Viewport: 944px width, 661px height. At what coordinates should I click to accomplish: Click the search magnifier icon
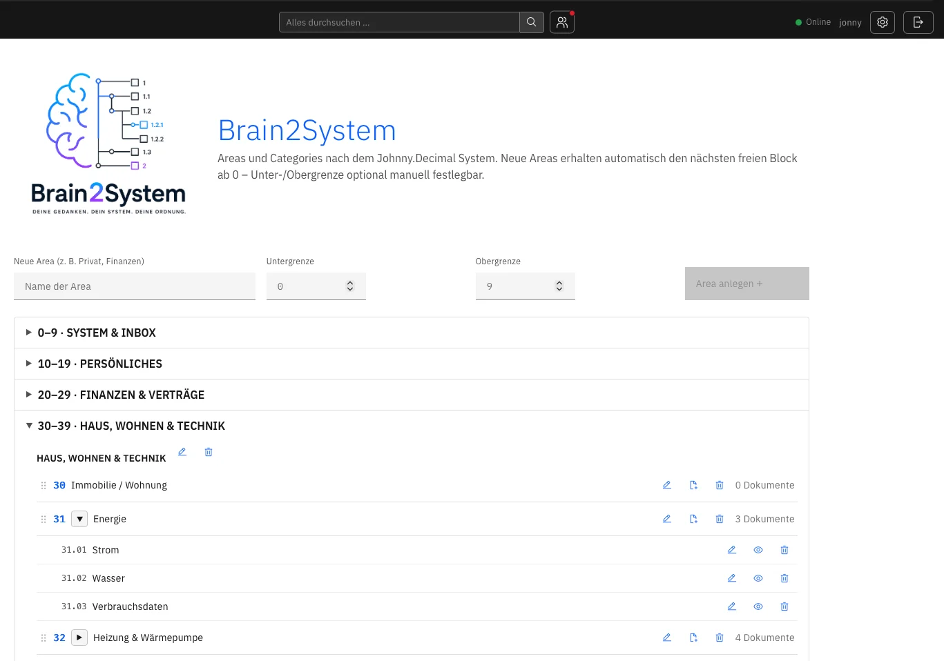[x=532, y=22]
